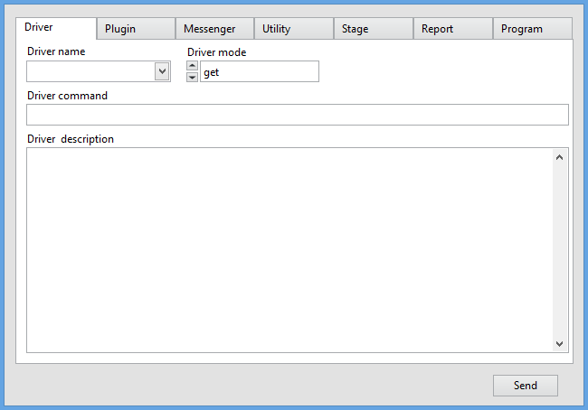The width and height of the screenshot is (588, 410).
Task: Expand the Driver name dropdown arrow
Action: point(162,71)
